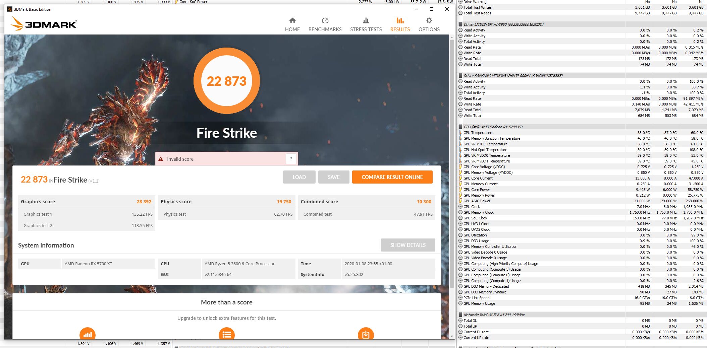Viewport: 707px width, 348px height.
Task: Click the GPU Memory Clock sensor icon
Action: click(x=460, y=212)
